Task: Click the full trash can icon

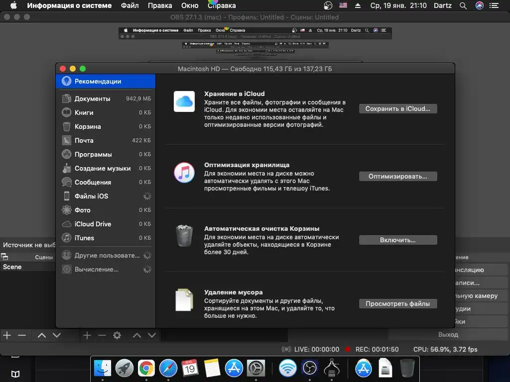Action: pyautogui.click(x=184, y=236)
